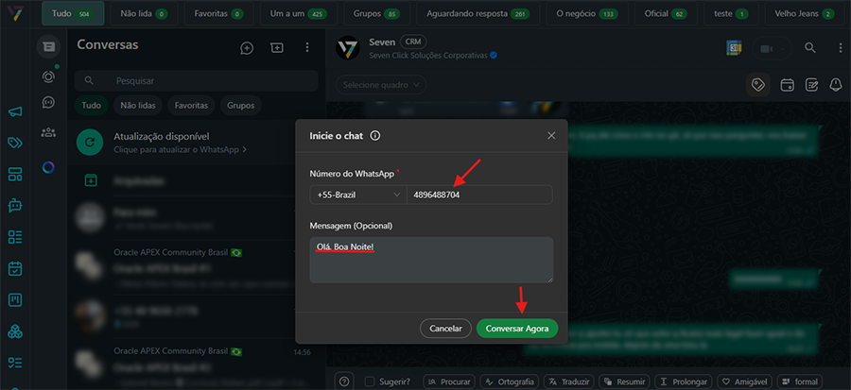Viewport: 851px width, 390px height.
Task: Click the info icon beside Inicie o chat
Action: 375,136
